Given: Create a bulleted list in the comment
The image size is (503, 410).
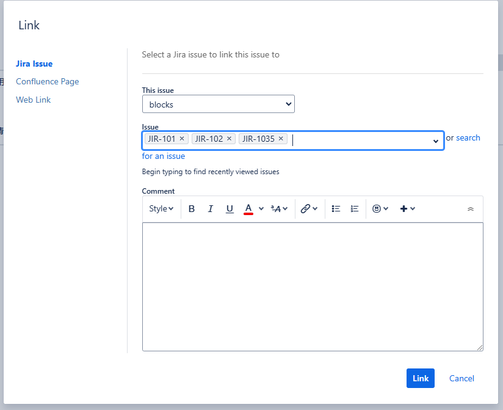Looking at the screenshot, I should 336,208.
